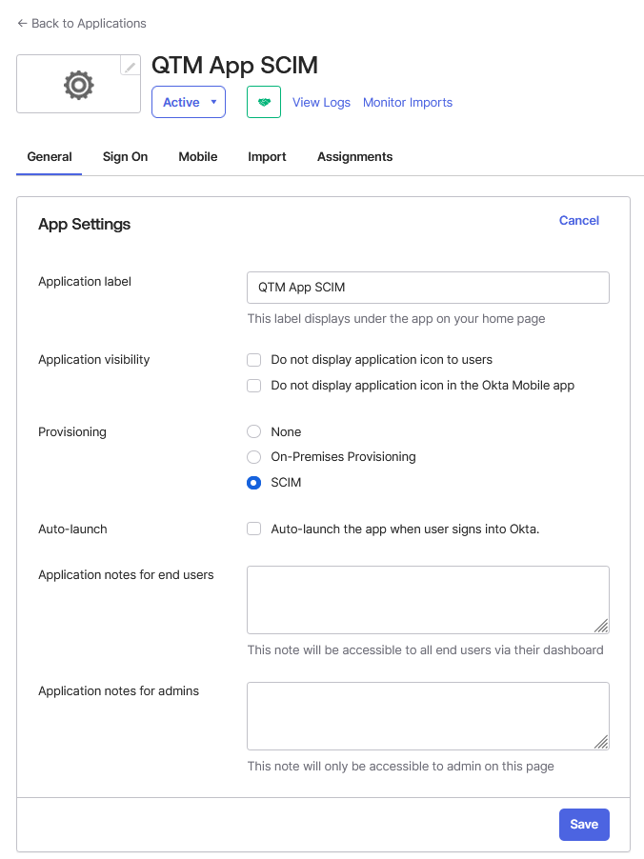The height and width of the screenshot is (859, 644).
Task: Click the resize gripper on end-user notes box
Action: 603,627
